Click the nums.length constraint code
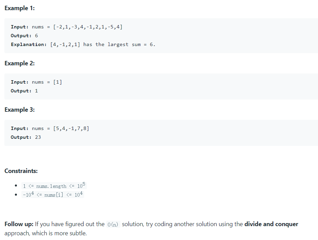The height and width of the screenshot is (240, 318). 54,186
